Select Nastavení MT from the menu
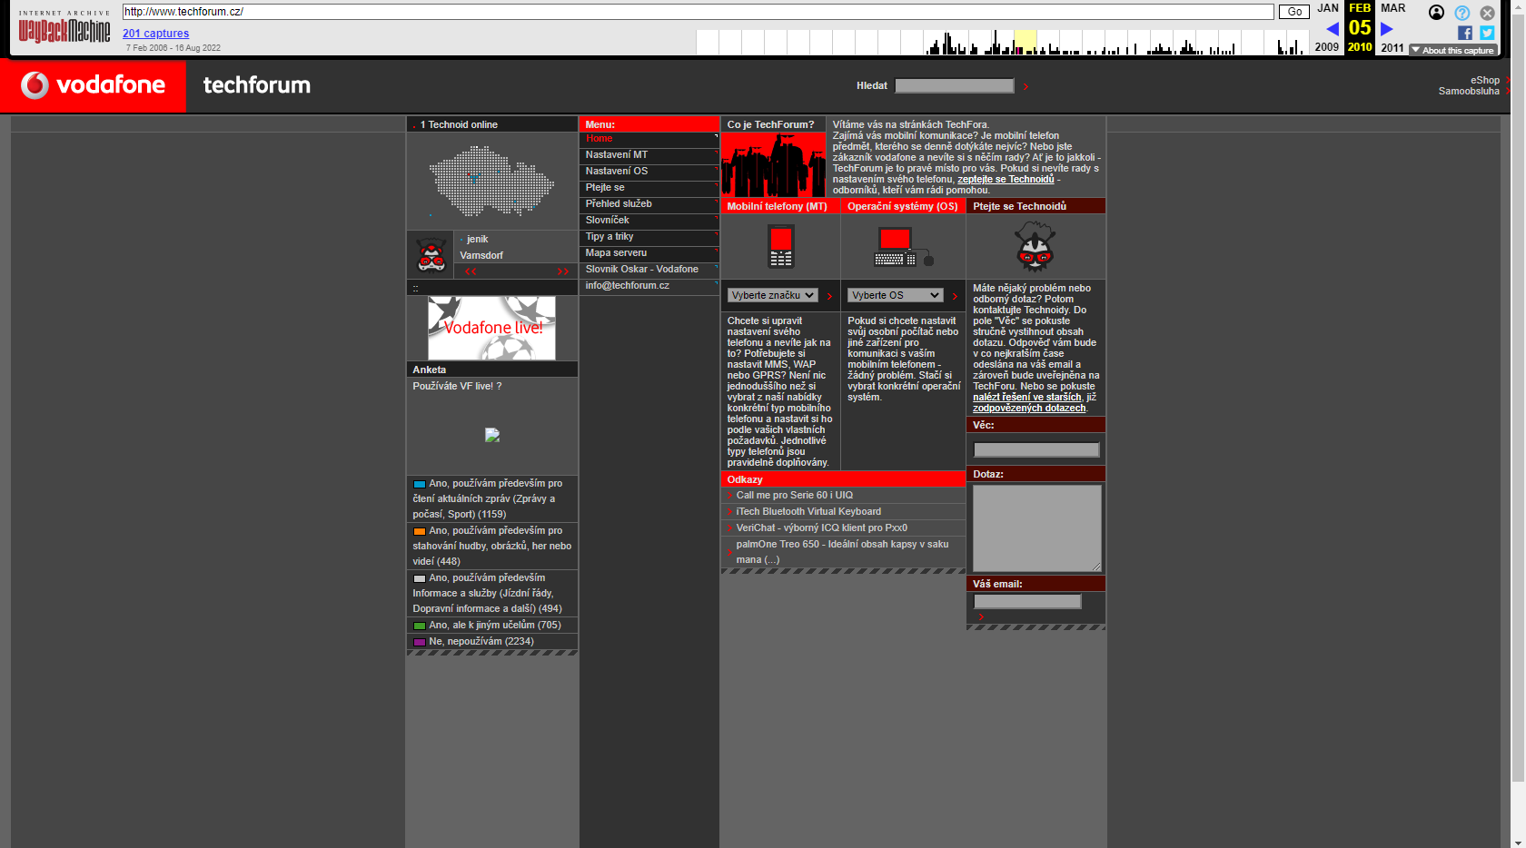Screen dimensions: 1526x848 click(616, 155)
